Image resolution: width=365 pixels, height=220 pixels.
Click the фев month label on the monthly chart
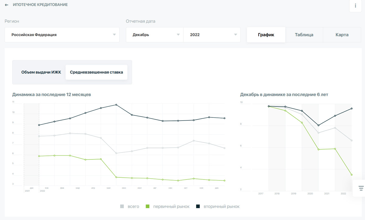(x=62, y=188)
